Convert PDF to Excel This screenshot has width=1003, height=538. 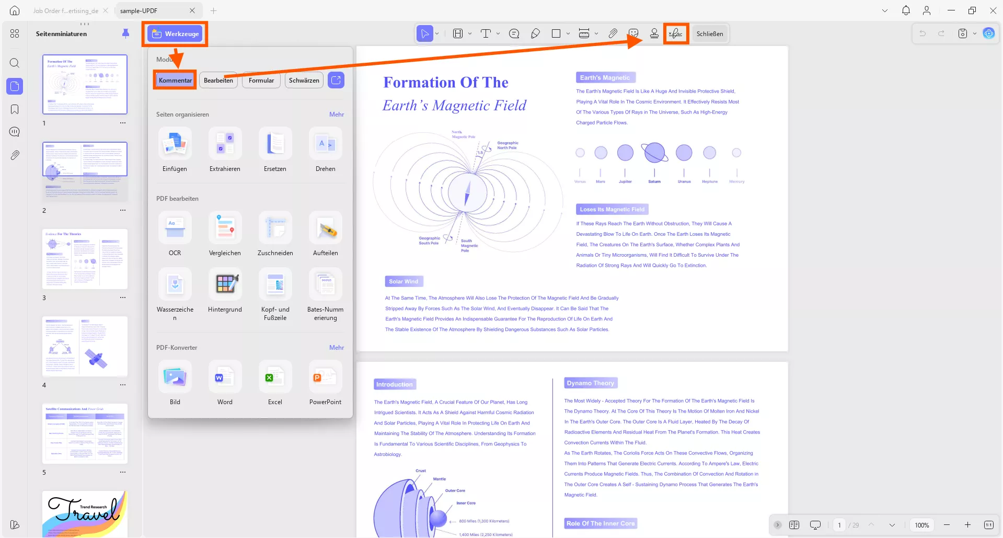pos(275,376)
